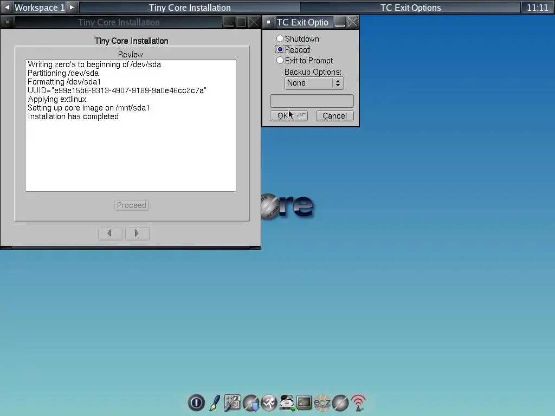The image size is (555, 416).
Task: Open TC Exit Options window menu icon
Action: (269, 22)
